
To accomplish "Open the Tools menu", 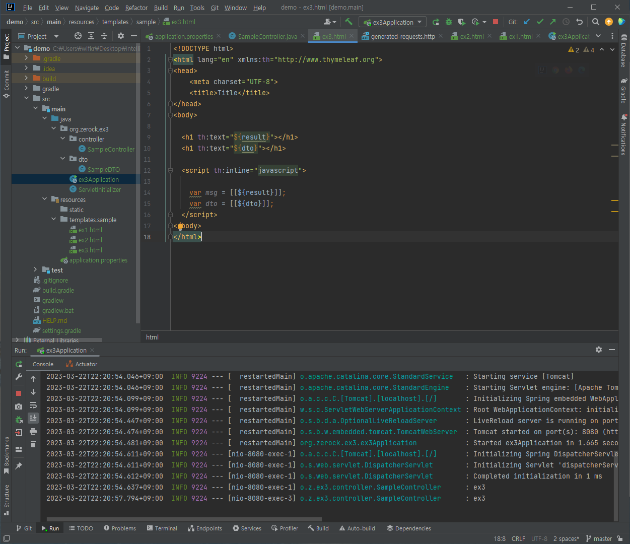I will 197,8.
